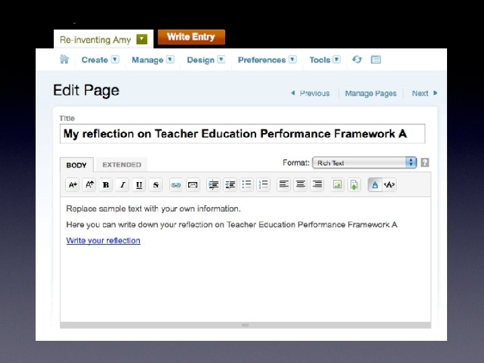Click the 'Here you can write down' sentence
This screenshot has width=484, height=363.
[231, 225]
